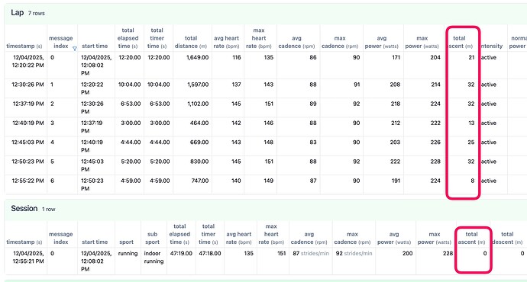Select lap 3 distance cell 464.00

pyautogui.click(x=199, y=123)
